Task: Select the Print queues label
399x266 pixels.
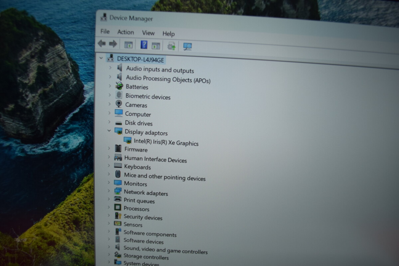Action: coord(139,200)
